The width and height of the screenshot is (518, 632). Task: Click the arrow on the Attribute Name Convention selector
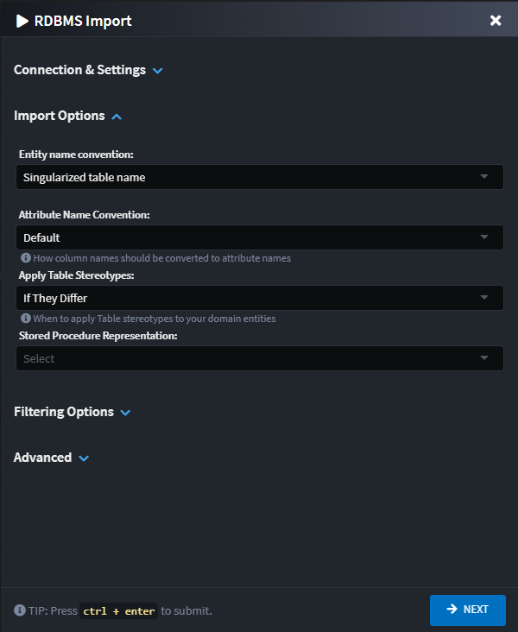point(485,237)
